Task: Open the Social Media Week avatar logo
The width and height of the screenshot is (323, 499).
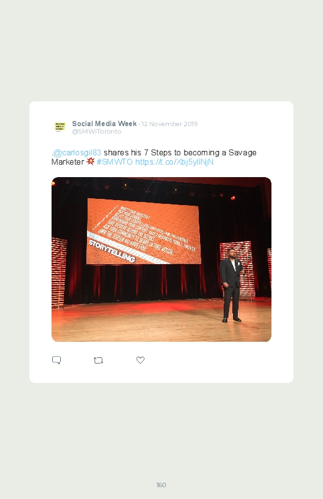Action: (60, 127)
